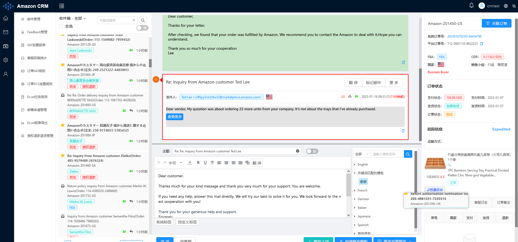Open VAT发票报表 in the side menu
Screen dimensions: 518x242
coord(36,45)
